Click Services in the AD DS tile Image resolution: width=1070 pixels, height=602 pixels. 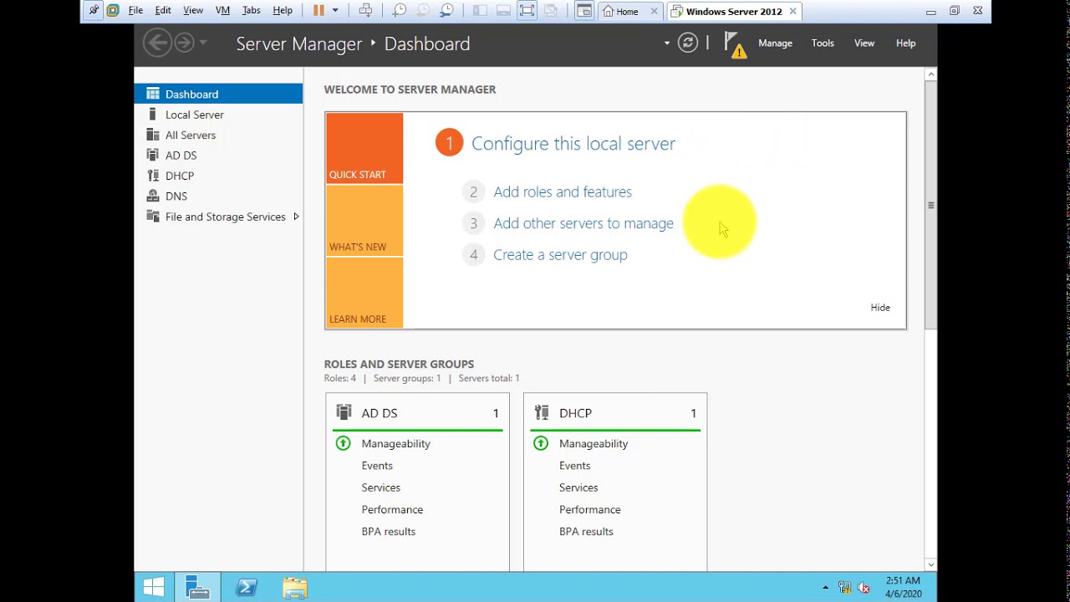pyautogui.click(x=380, y=487)
